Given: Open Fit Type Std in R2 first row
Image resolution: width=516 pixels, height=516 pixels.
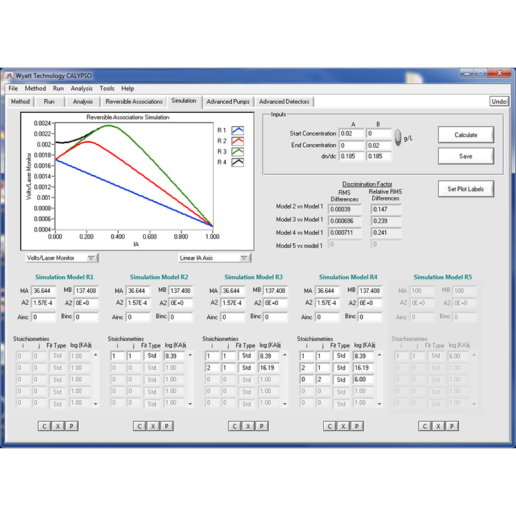Looking at the screenshot, I should [152, 356].
